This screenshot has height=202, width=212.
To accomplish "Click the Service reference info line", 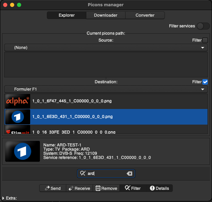I will [97, 158].
